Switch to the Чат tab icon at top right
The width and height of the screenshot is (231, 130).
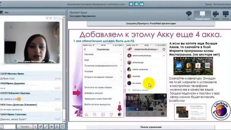(x=189, y=15)
